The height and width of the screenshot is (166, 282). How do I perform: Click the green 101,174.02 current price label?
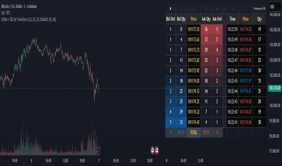(x=275, y=88)
